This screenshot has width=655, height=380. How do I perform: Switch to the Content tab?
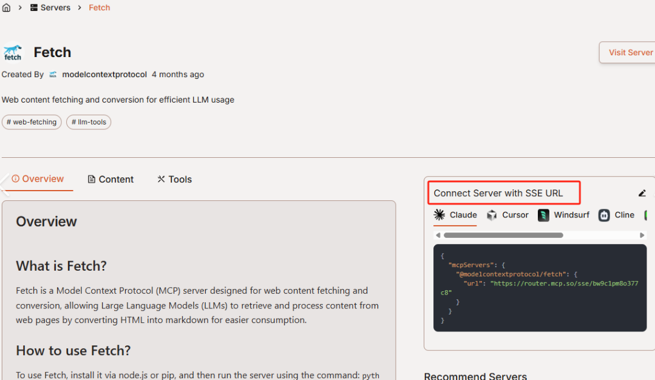coord(110,179)
